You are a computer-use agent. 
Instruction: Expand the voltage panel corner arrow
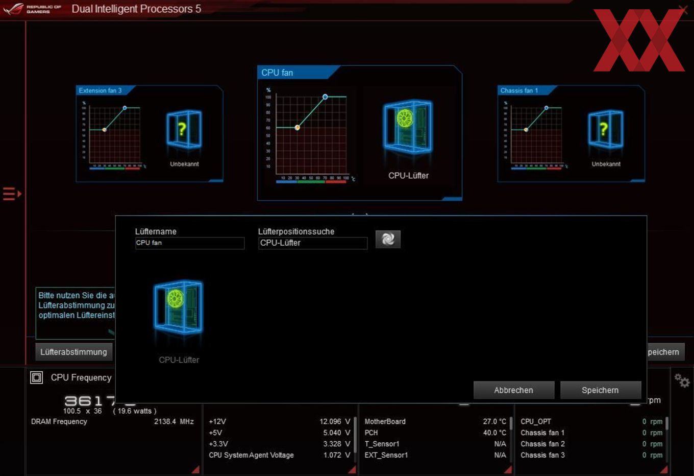pos(352,469)
